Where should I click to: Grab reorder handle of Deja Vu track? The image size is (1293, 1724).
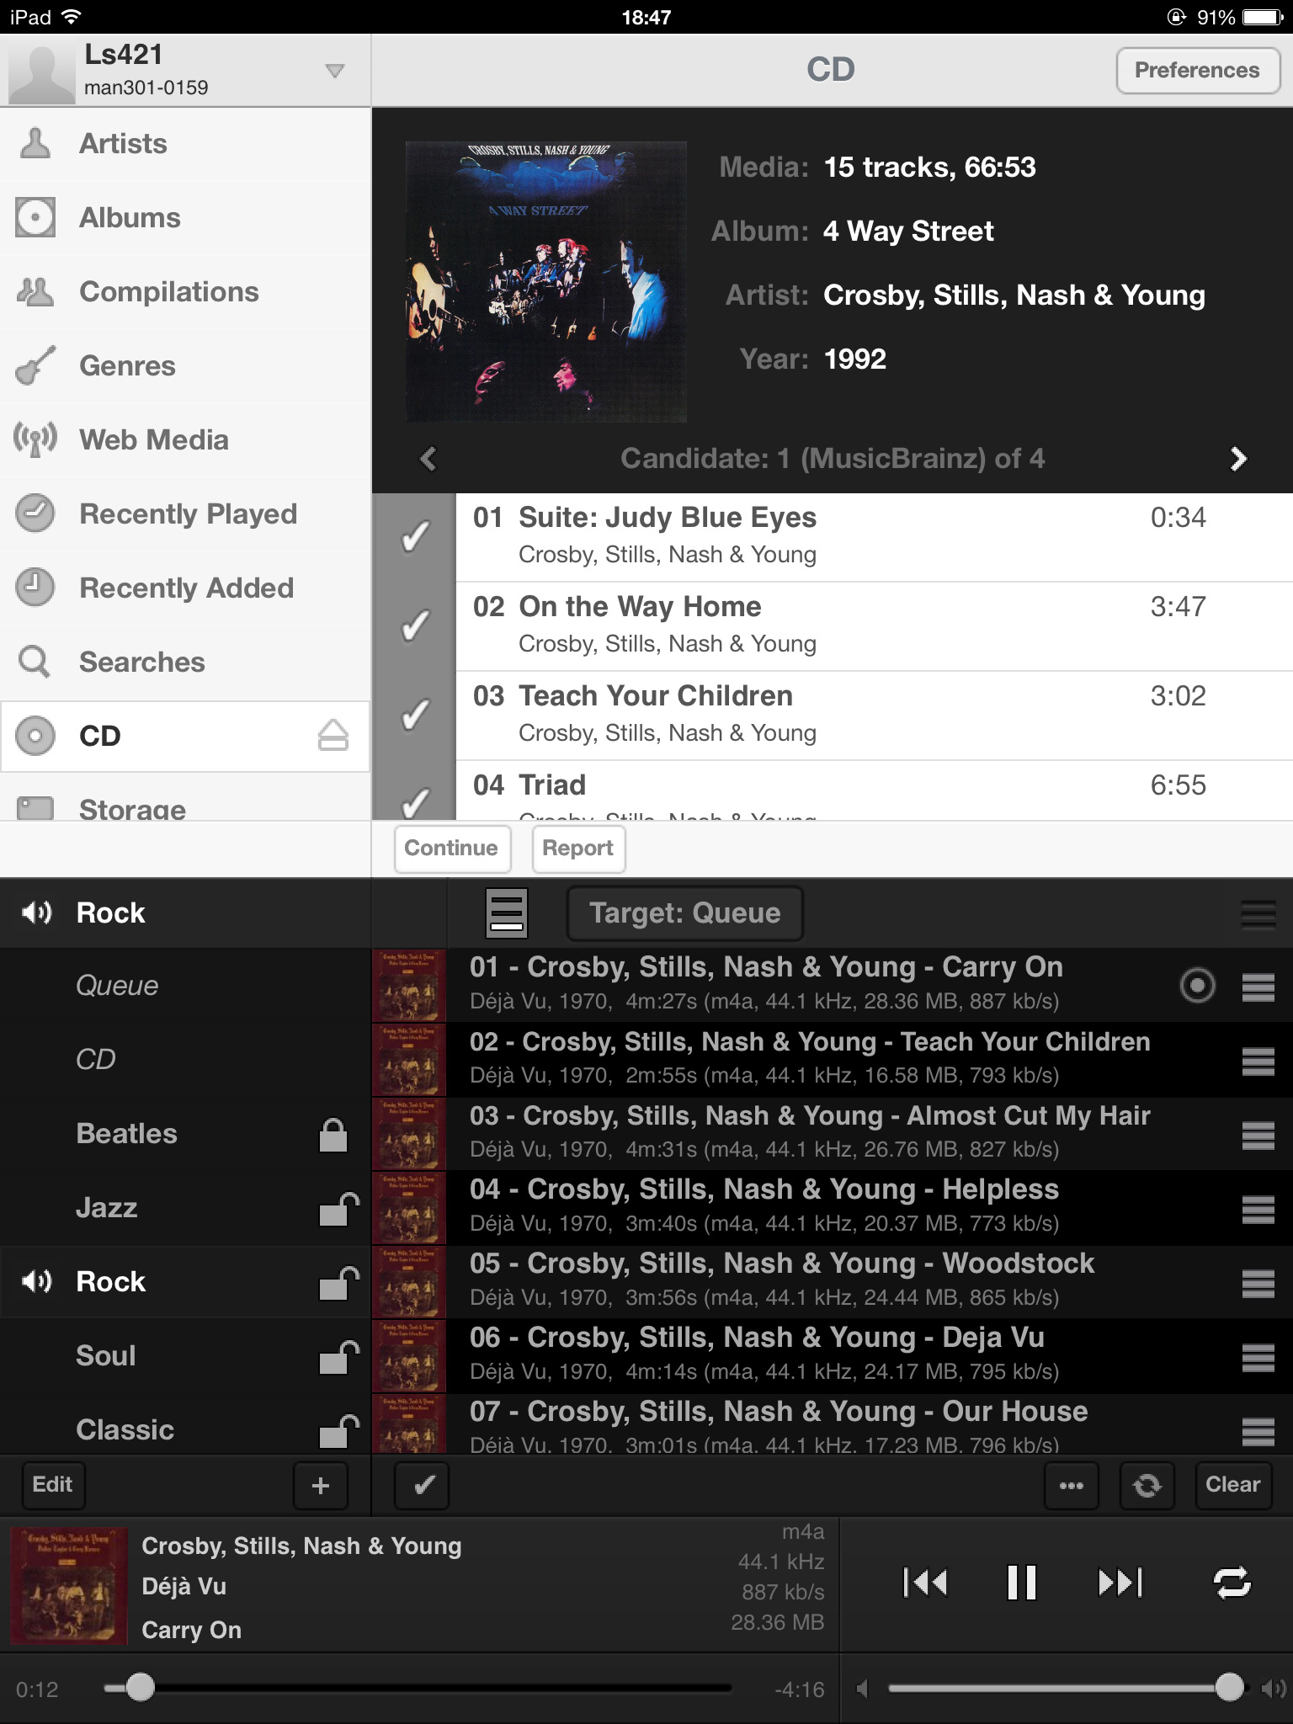(1258, 1357)
